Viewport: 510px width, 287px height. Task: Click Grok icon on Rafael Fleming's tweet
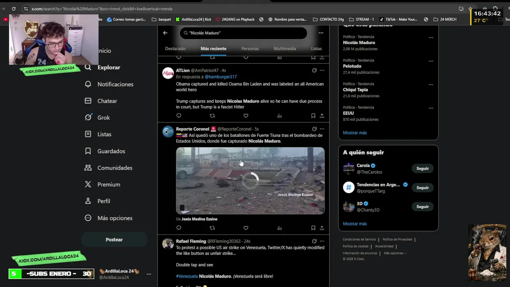pos(314,241)
